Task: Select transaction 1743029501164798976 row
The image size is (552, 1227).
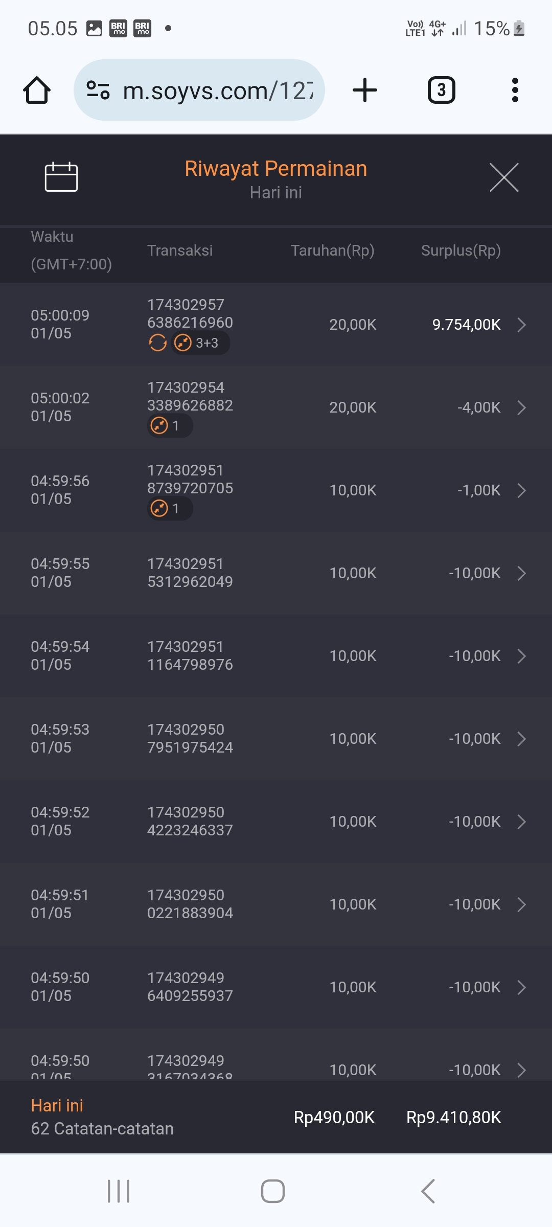Action: 276,656
